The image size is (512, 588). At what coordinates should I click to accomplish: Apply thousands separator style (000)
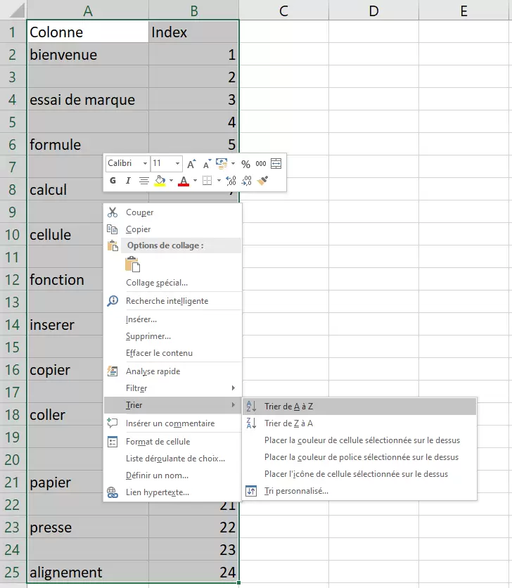click(261, 164)
